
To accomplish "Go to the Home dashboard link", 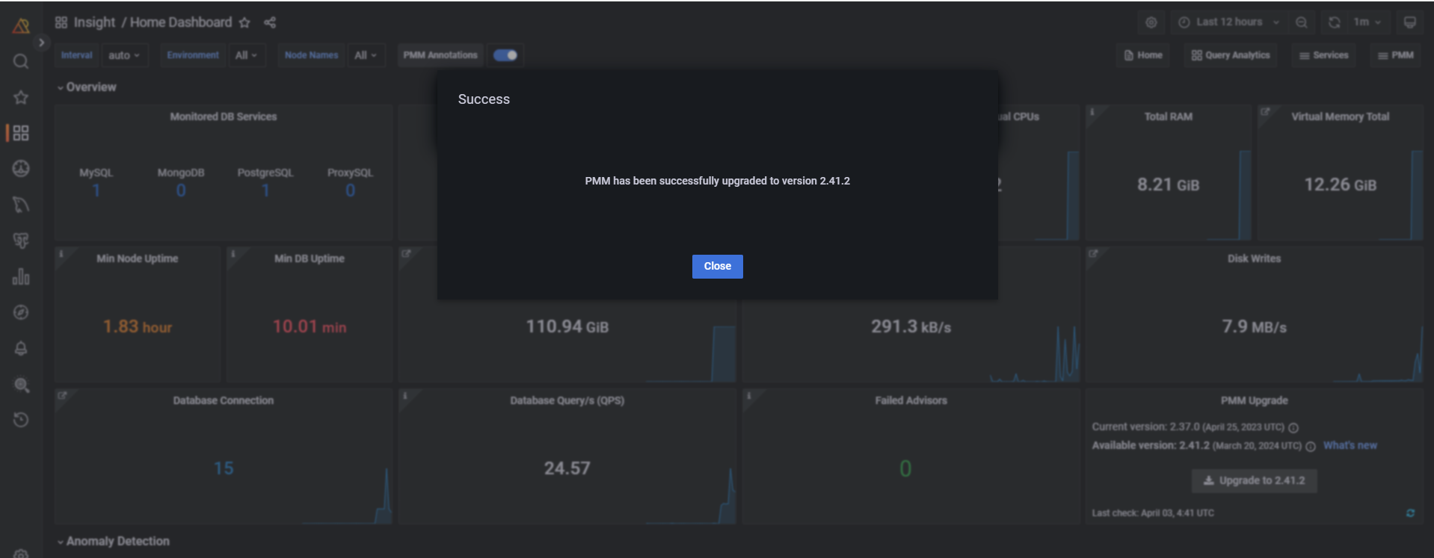I will 1143,55.
